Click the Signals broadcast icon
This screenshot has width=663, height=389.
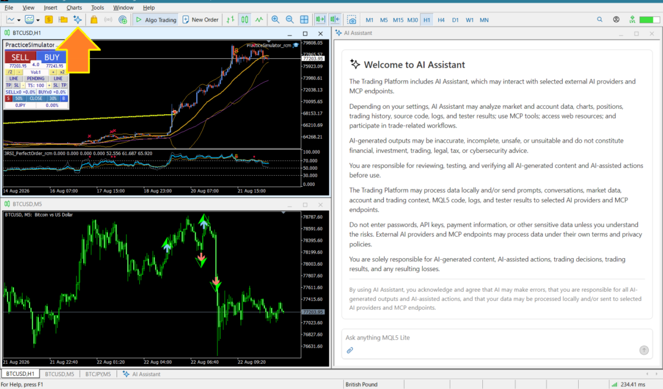pyautogui.click(x=108, y=19)
